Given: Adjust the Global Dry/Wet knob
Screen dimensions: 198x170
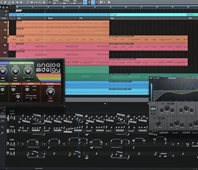Looking at the screenshot, I should [50, 91].
